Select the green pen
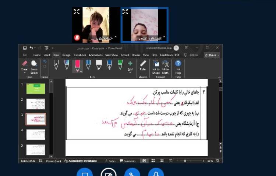 [x=120, y=65]
